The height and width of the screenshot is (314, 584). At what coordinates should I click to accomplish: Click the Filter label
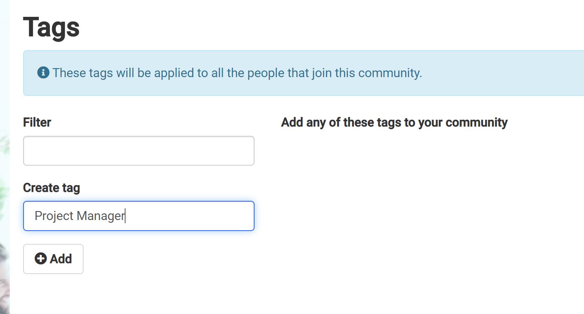coord(37,122)
